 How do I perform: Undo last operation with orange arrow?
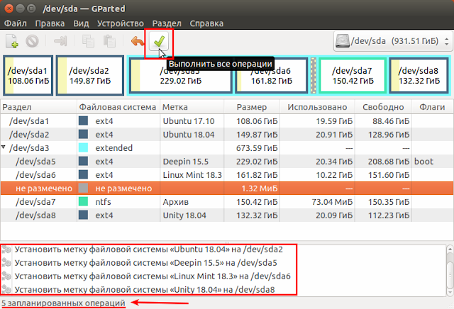click(137, 41)
